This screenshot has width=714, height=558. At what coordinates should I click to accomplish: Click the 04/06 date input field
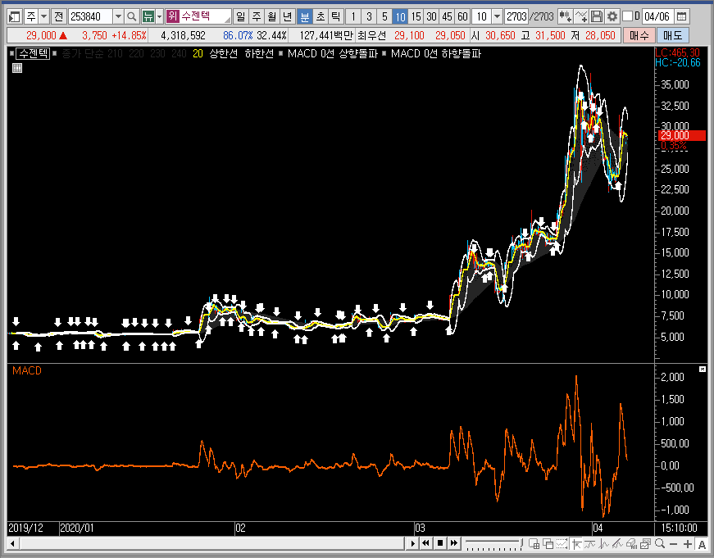[657, 17]
